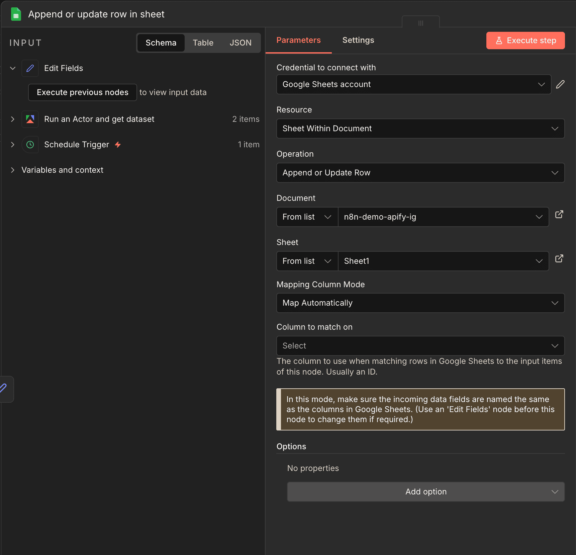Click the Schedule Trigger clock icon
576x555 pixels.
pyautogui.click(x=30, y=145)
